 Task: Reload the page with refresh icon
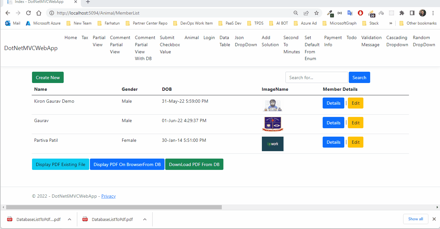point(28,13)
